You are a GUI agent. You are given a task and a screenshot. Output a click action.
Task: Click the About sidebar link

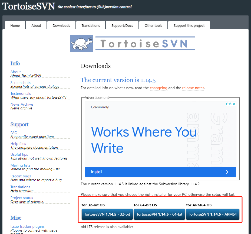click(x=15, y=72)
